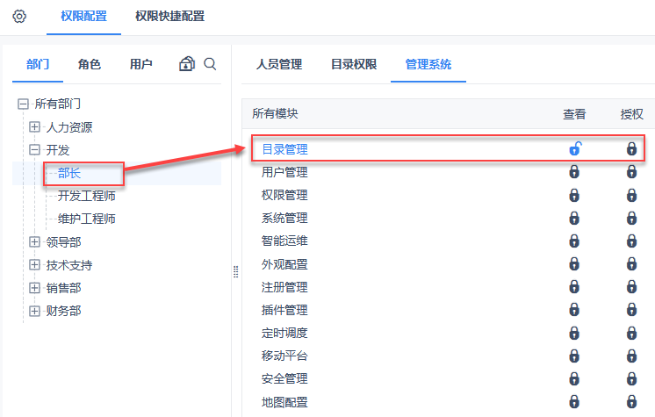Click 授权 lock icon for 权限管理
Image resolution: width=655 pixels, height=417 pixels.
pos(631,195)
